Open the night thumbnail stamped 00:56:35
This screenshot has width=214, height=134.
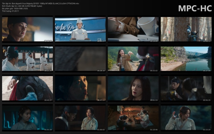[x=186, y=88]
